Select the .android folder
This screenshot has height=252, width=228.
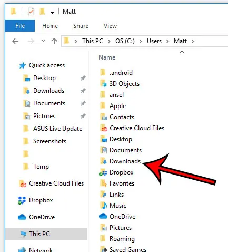pyautogui.click(x=121, y=73)
